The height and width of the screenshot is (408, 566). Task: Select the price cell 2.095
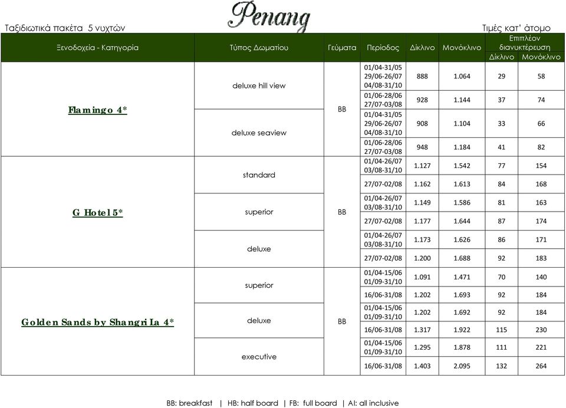click(x=462, y=366)
